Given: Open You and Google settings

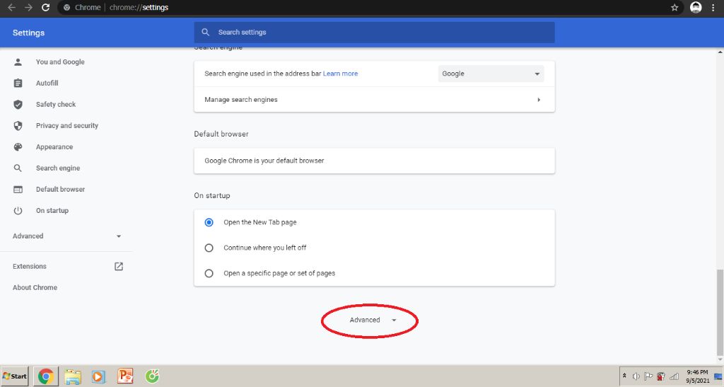Looking at the screenshot, I should click(x=60, y=62).
